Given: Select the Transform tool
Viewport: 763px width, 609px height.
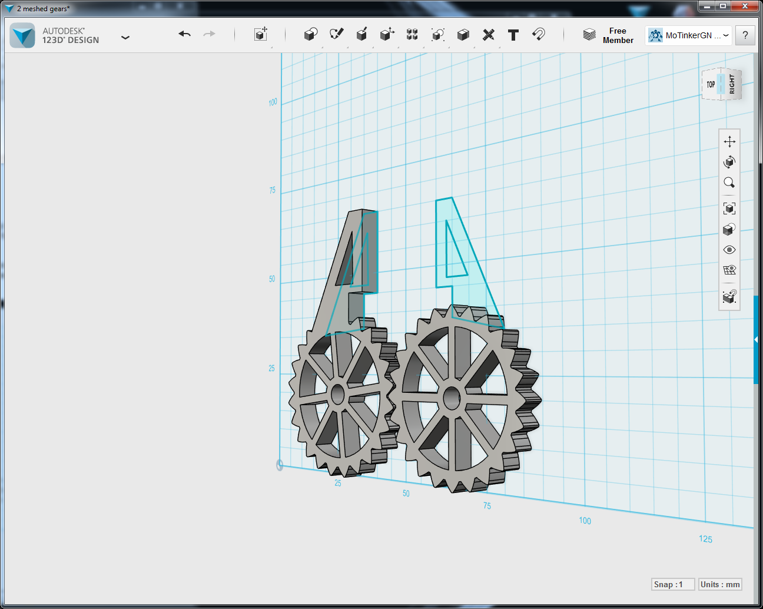Looking at the screenshot, I should coord(261,34).
